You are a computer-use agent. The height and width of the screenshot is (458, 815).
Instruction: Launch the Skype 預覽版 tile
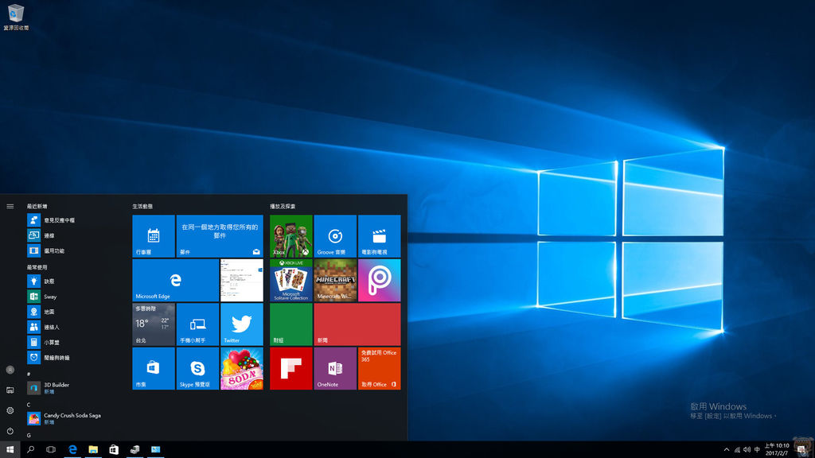pyautogui.click(x=197, y=368)
